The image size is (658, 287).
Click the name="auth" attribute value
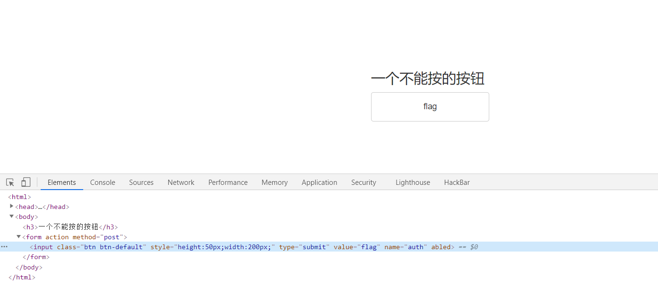pyautogui.click(x=416, y=247)
